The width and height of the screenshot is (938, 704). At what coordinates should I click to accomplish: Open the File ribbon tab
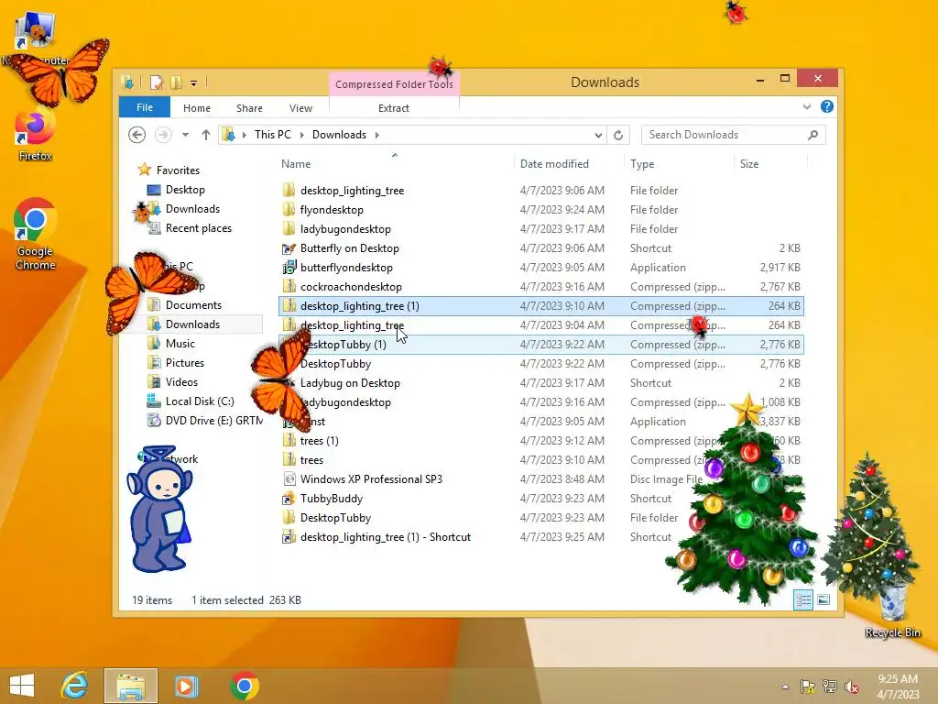click(144, 108)
